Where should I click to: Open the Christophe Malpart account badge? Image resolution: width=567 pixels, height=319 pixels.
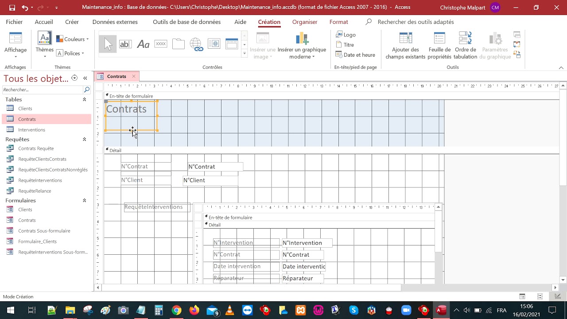coord(495,8)
